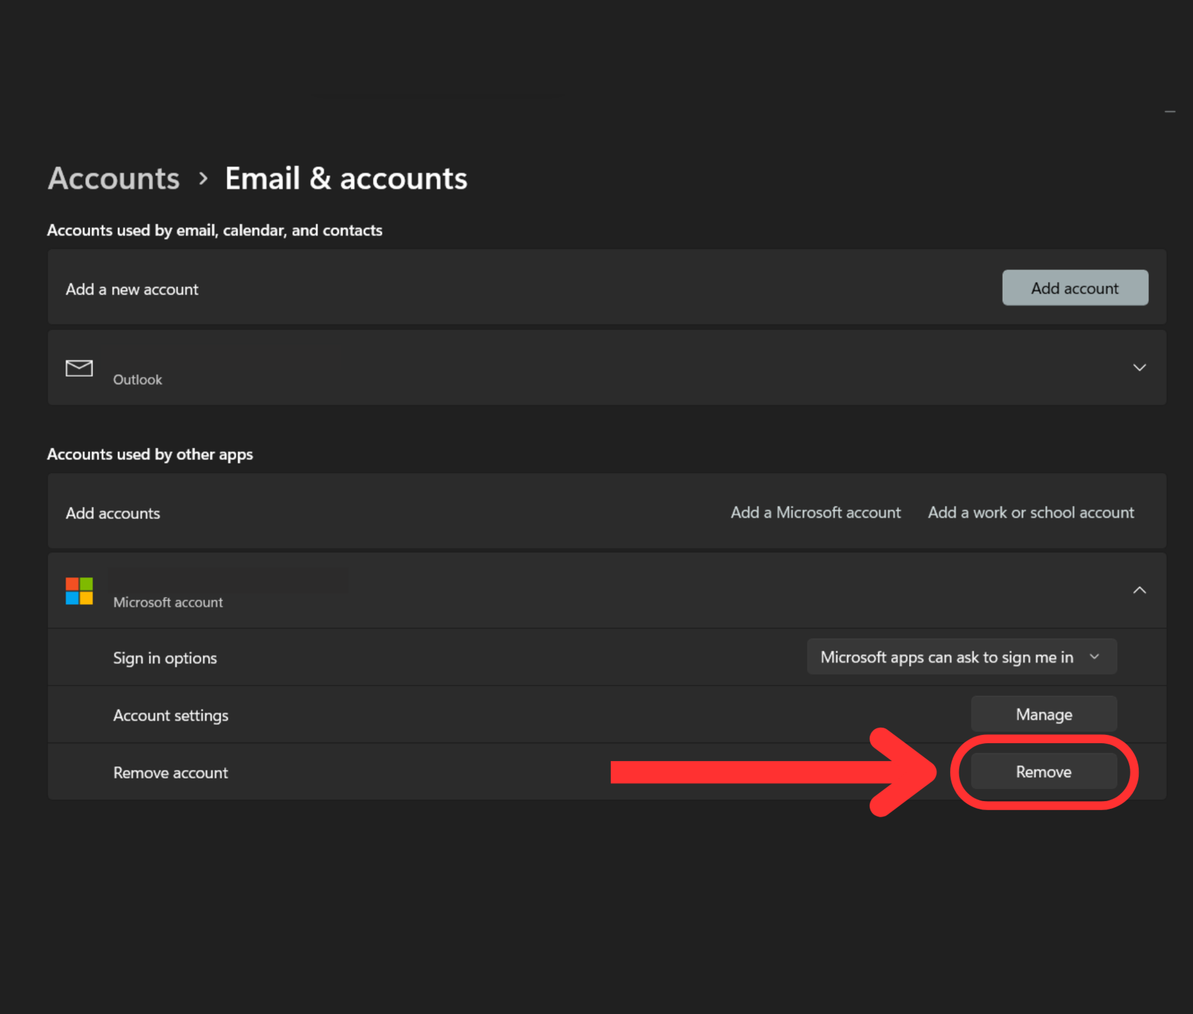Minimize the Settings window
1193x1014 pixels.
click(1169, 112)
